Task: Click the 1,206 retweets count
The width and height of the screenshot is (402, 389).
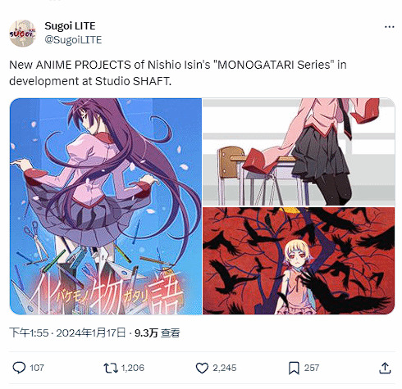Action: pos(133,368)
